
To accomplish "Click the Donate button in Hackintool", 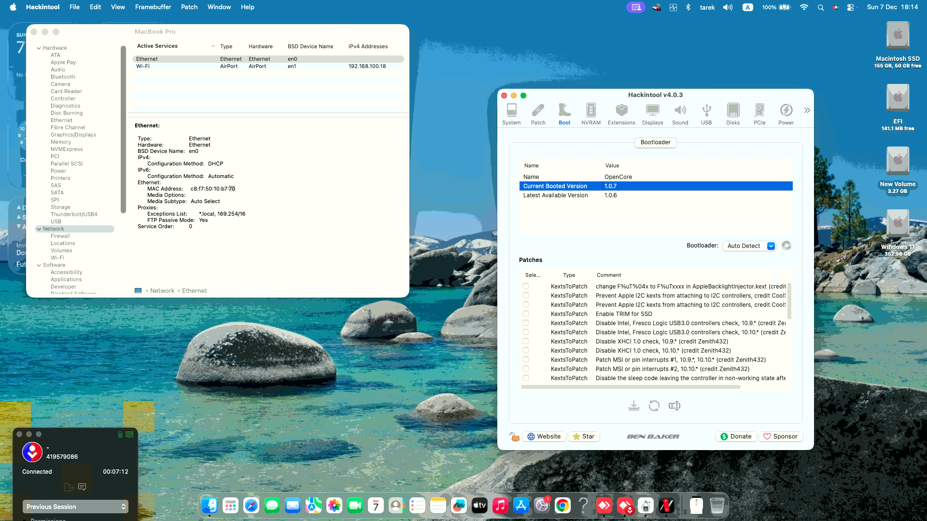I will click(x=736, y=436).
